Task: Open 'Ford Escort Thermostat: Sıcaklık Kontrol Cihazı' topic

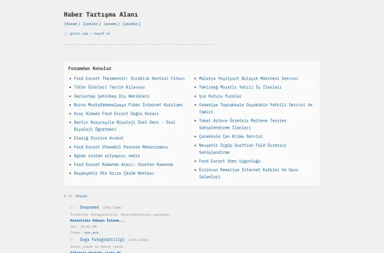Action: [129, 78]
